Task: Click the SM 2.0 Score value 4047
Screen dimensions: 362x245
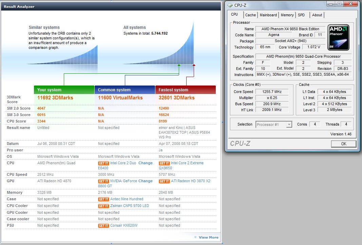Action: click(x=41, y=108)
